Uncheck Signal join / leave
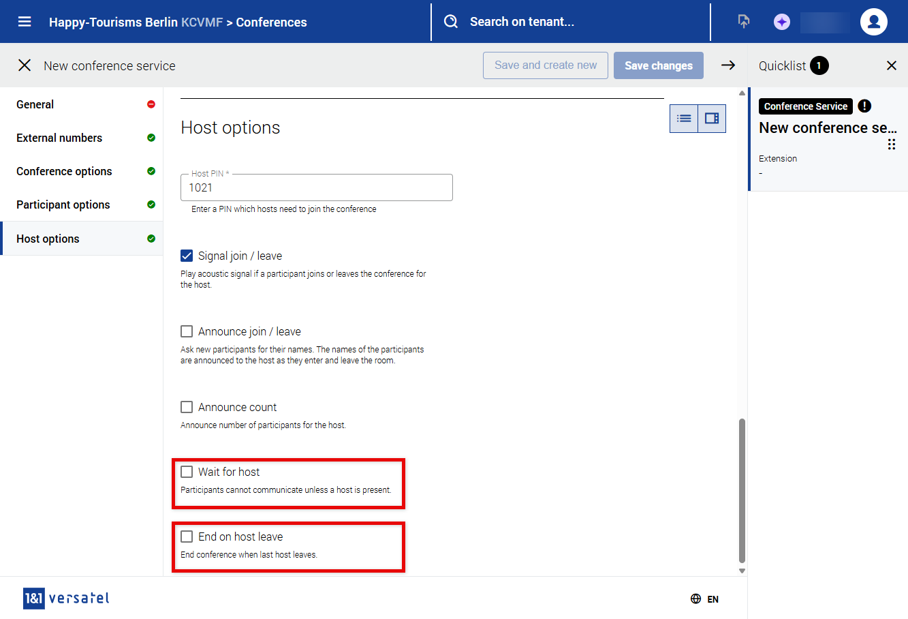Screen dimensions: 908x619 tap(187, 256)
